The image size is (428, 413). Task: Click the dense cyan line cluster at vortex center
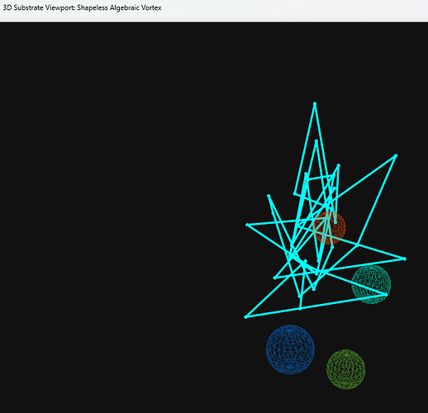pyautogui.click(x=300, y=259)
